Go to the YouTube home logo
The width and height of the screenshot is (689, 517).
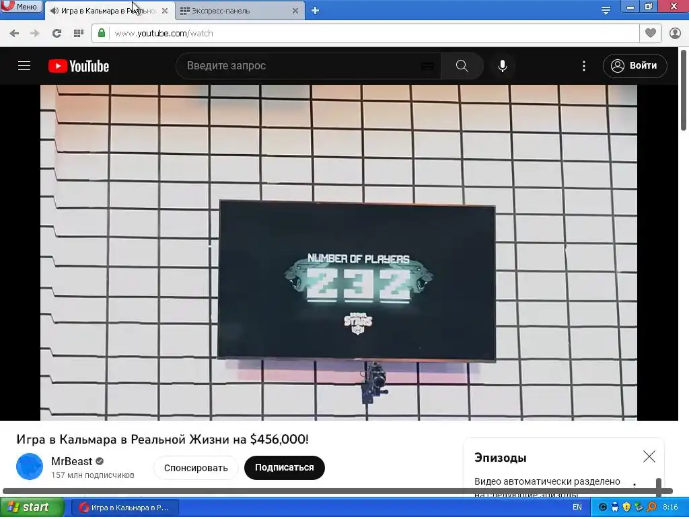pos(79,66)
